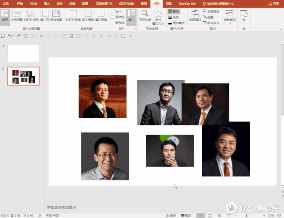The image size is (284, 218).
Task: Click Arrange All (全部重排)
Action: pos(211,12)
